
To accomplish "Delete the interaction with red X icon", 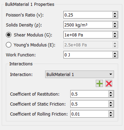I will [108, 84].
